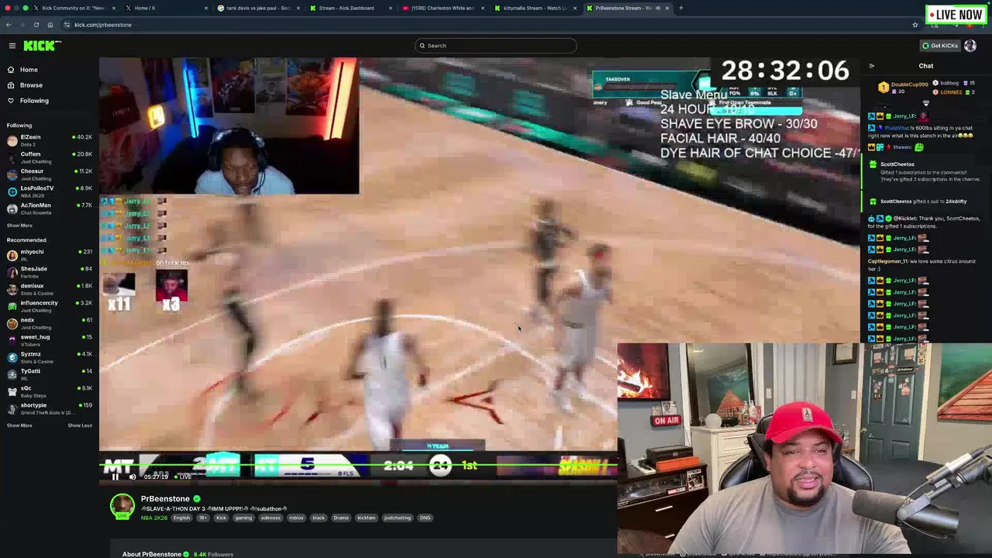Select the 18+ tag

coord(203,518)
